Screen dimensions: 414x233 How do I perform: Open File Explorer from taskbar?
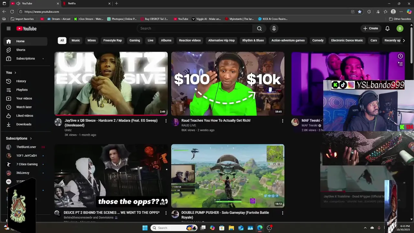pyautogui.click(x=231, y=228)
